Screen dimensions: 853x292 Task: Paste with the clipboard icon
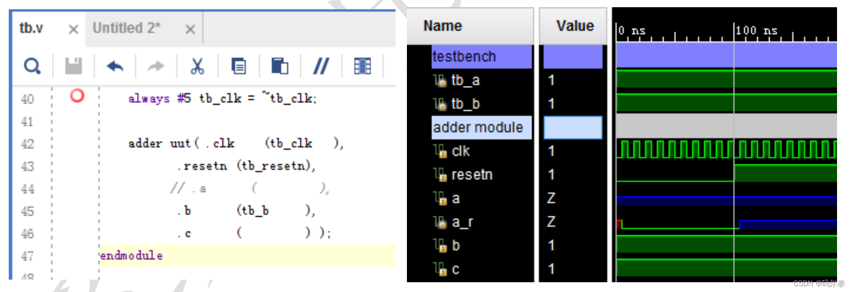(x=280, y=66)
